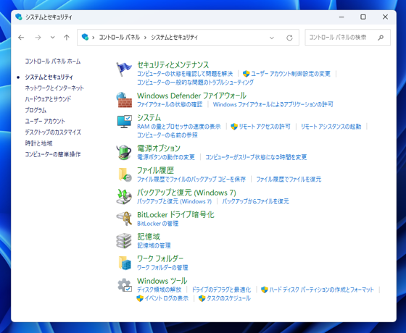Image resolution: width=406 pixels, height=333 pixels.
Task: Open コンピューターがスリープ状態になる時間を変更 link
Action: 256,157
